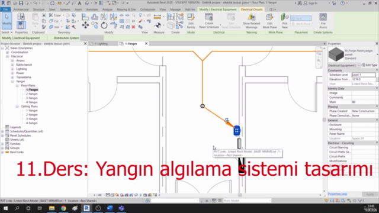
Task: Open the Electrical Equipment filter dropdown
Action: pyautogui.click(x=344, y=66)
